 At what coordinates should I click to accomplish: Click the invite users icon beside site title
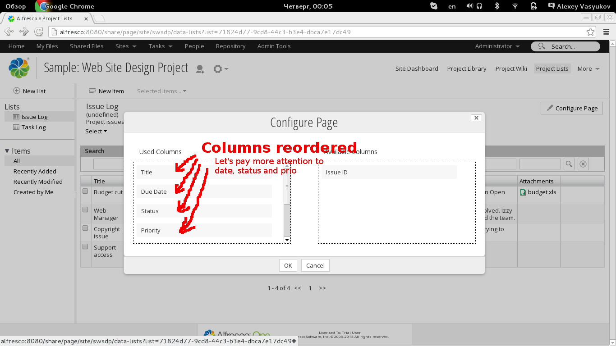(x=200, y=69)
